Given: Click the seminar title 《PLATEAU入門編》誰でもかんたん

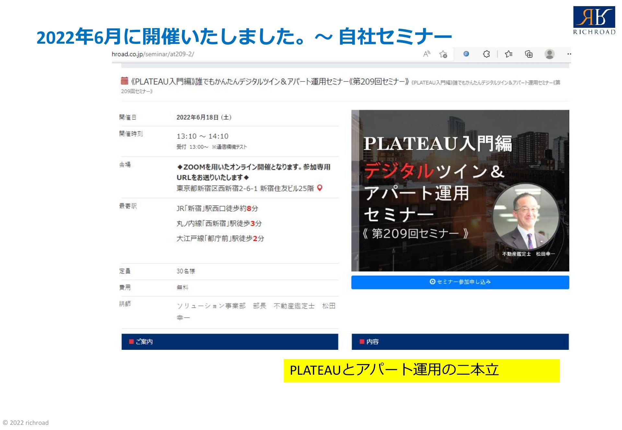Looking at the screenshot, I should point(270,81).
